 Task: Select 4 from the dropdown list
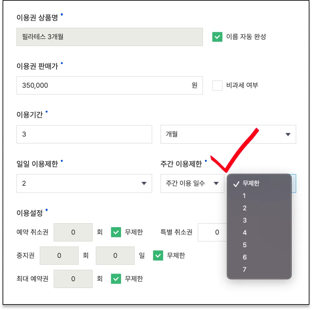[245, 233]
